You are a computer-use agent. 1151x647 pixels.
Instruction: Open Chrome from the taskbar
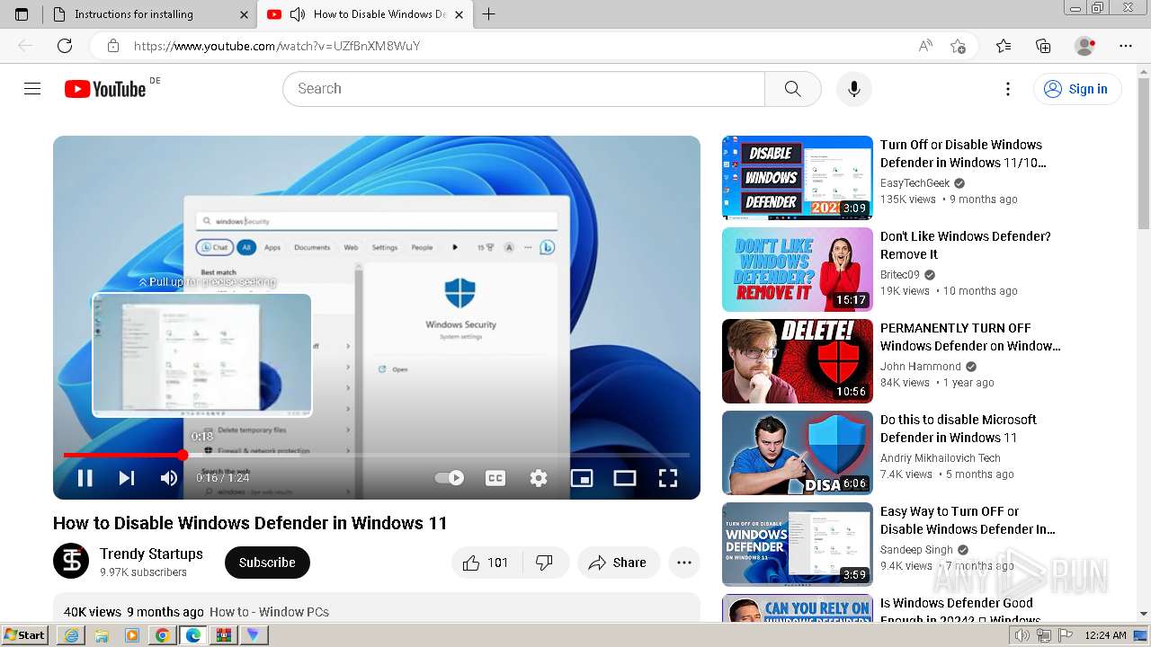(163, 635)
